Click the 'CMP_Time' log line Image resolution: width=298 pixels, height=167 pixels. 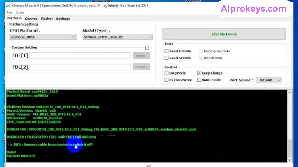[x=34, y=122]
